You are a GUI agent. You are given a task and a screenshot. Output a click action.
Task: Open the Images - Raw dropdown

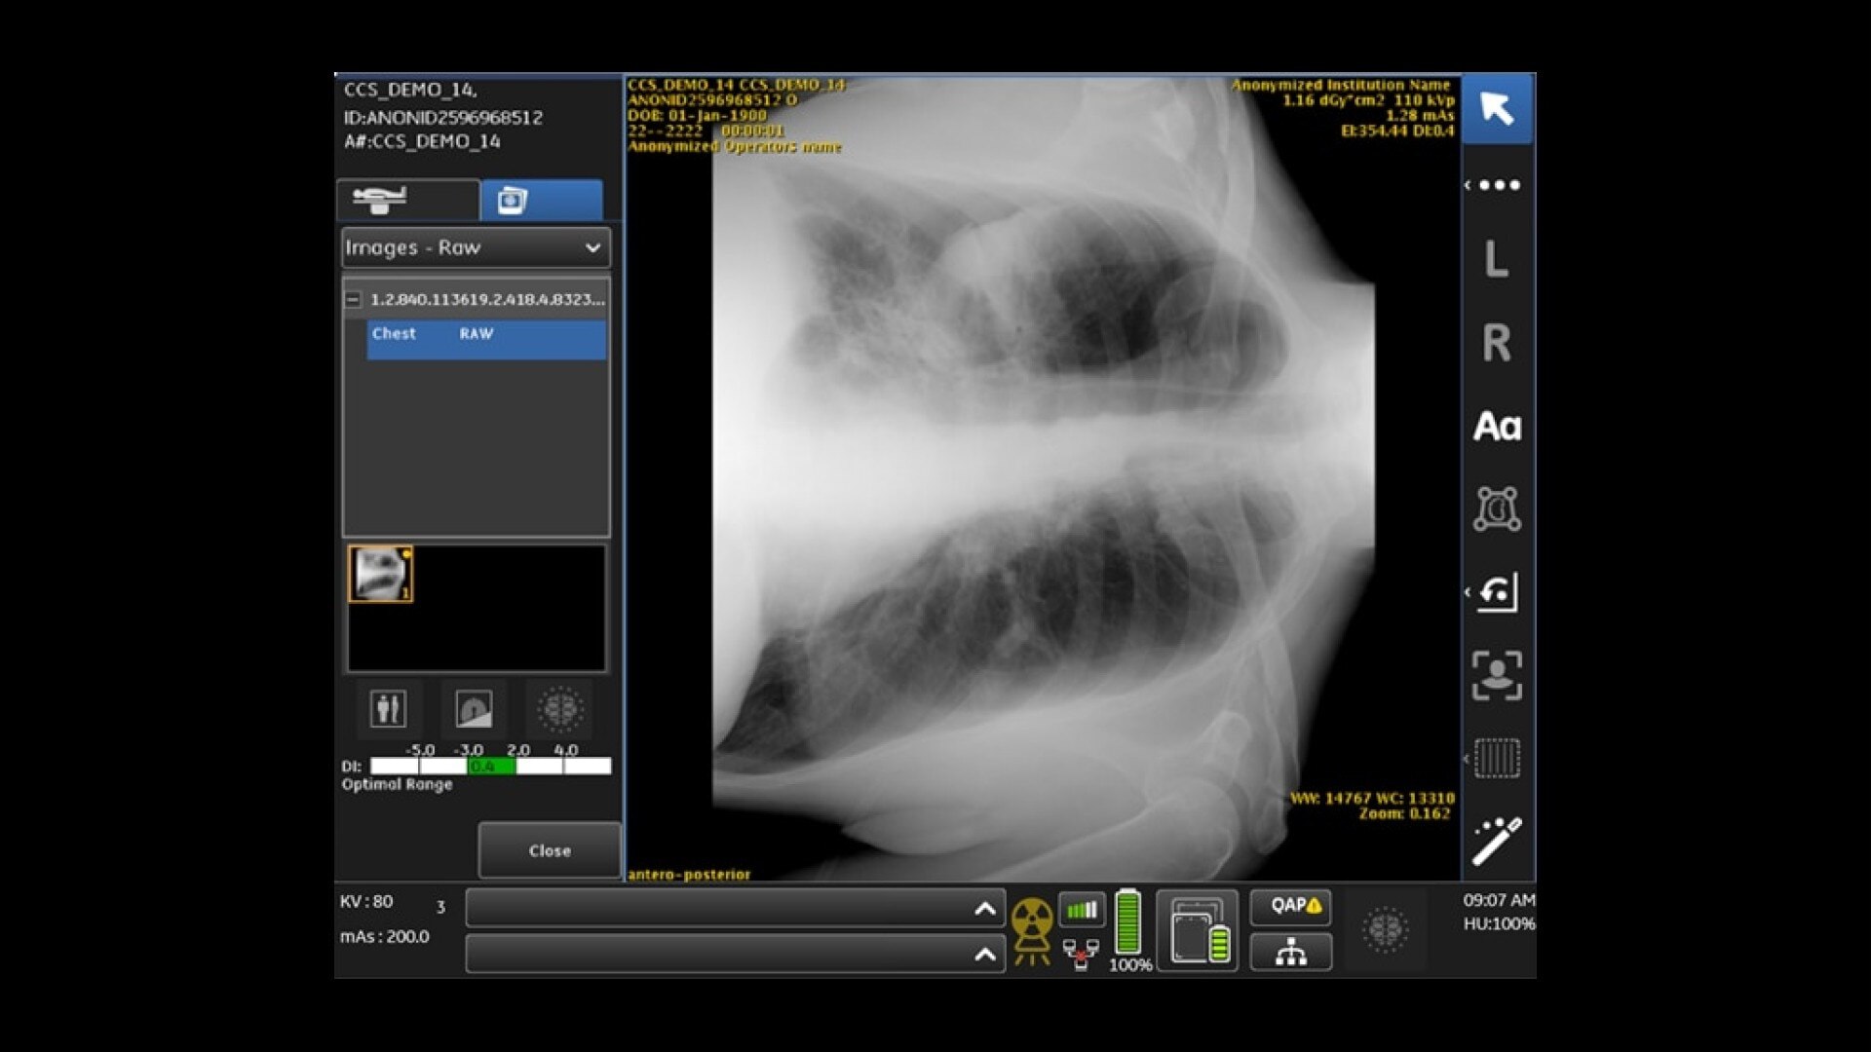[x=476, y=247]
